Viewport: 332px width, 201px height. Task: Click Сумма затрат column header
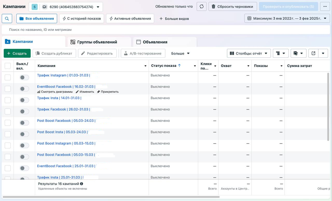(x=300, y=66)
